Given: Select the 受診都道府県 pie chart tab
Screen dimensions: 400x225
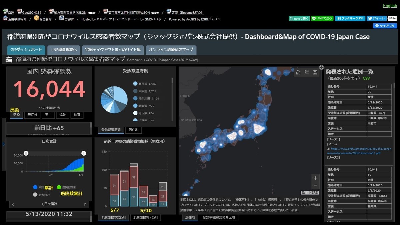Looking at the screenshot, I should pyautogui.click(x=111, y=130).
